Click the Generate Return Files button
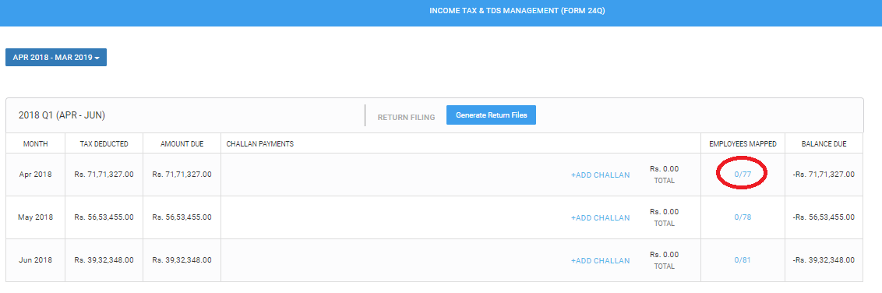 tap(491, 115)
